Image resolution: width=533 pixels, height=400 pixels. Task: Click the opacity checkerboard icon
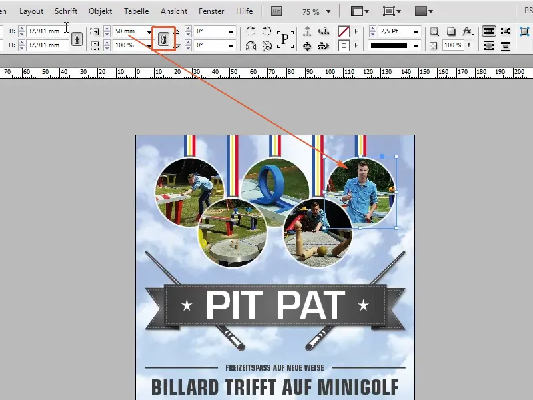point(434,45)
